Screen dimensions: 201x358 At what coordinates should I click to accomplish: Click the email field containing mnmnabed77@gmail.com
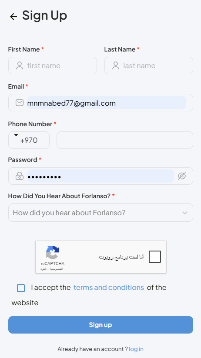click(100, 103)
